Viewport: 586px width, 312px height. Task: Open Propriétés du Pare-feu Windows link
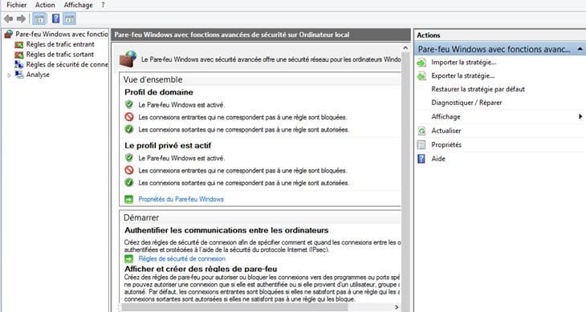[181, 199]
